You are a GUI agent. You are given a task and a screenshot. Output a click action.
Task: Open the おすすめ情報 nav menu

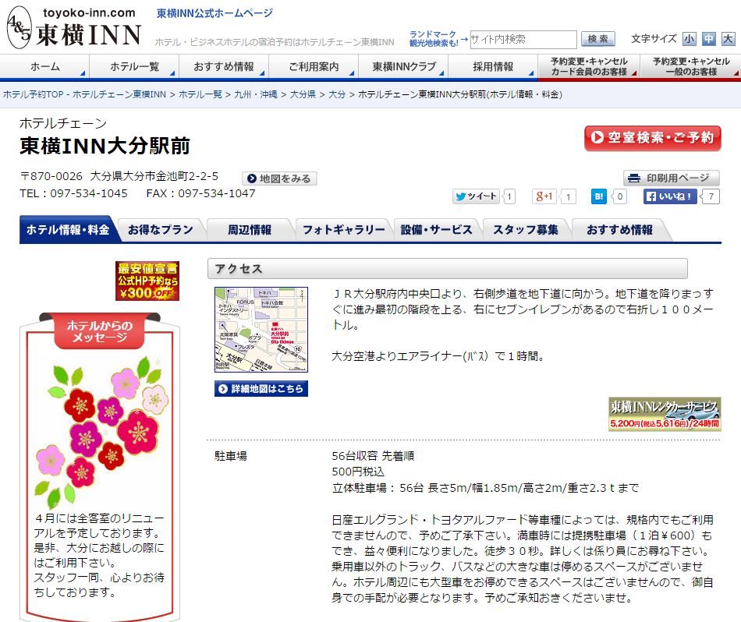point(224,66)
